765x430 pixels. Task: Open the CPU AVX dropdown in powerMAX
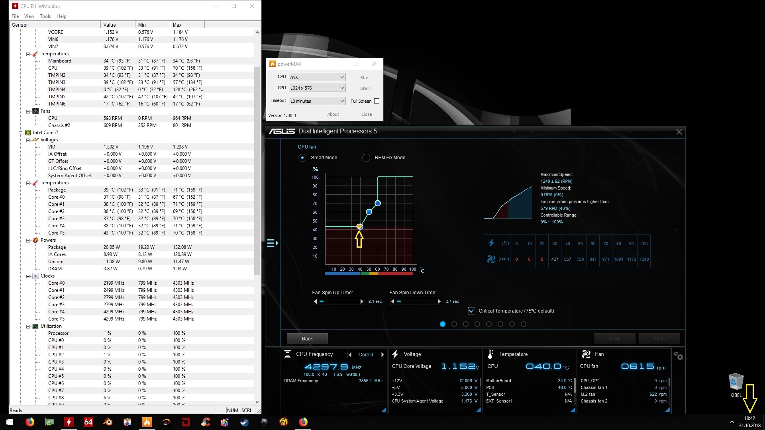tap(317, 77)
